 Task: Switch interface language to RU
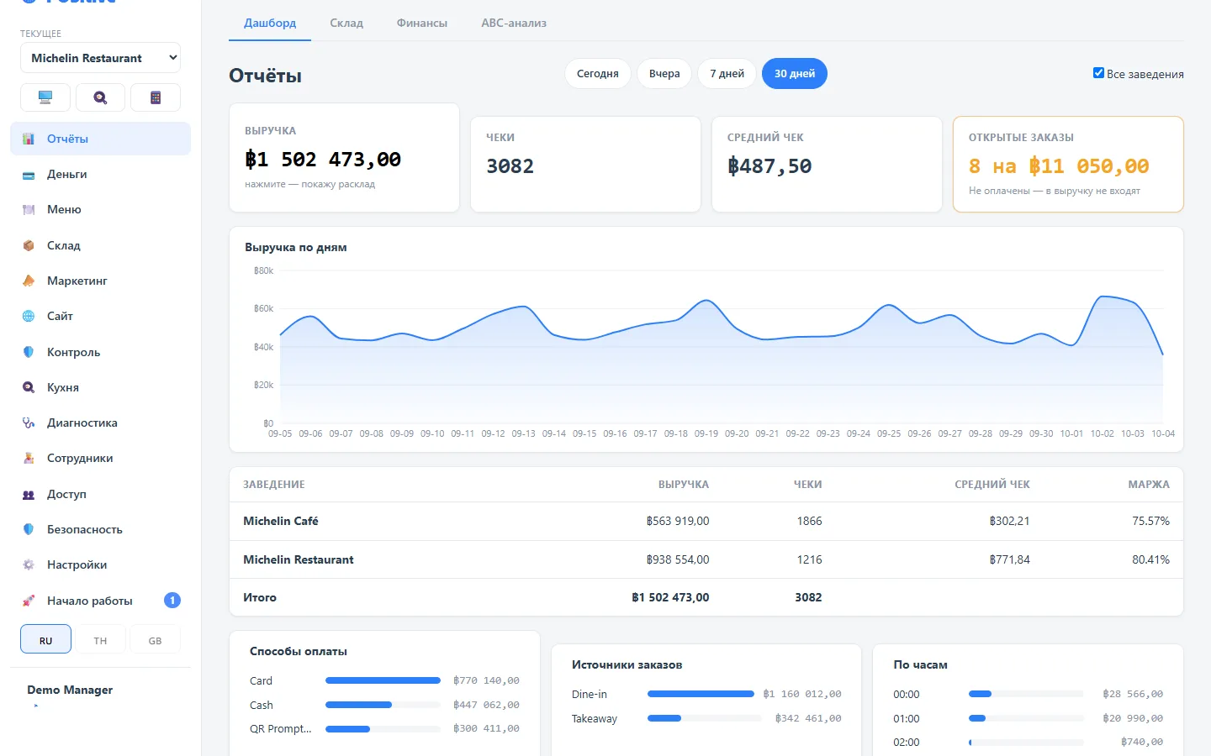coord(45,640)
